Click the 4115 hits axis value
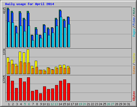Screen dimensions: 137x107 (4, 10)
